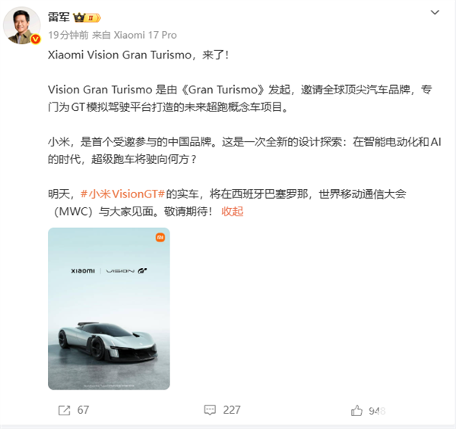Click the orange Mi logo on poster
Image resolution: width=456 pixels, height=429 pixels.
coord(160,238)
